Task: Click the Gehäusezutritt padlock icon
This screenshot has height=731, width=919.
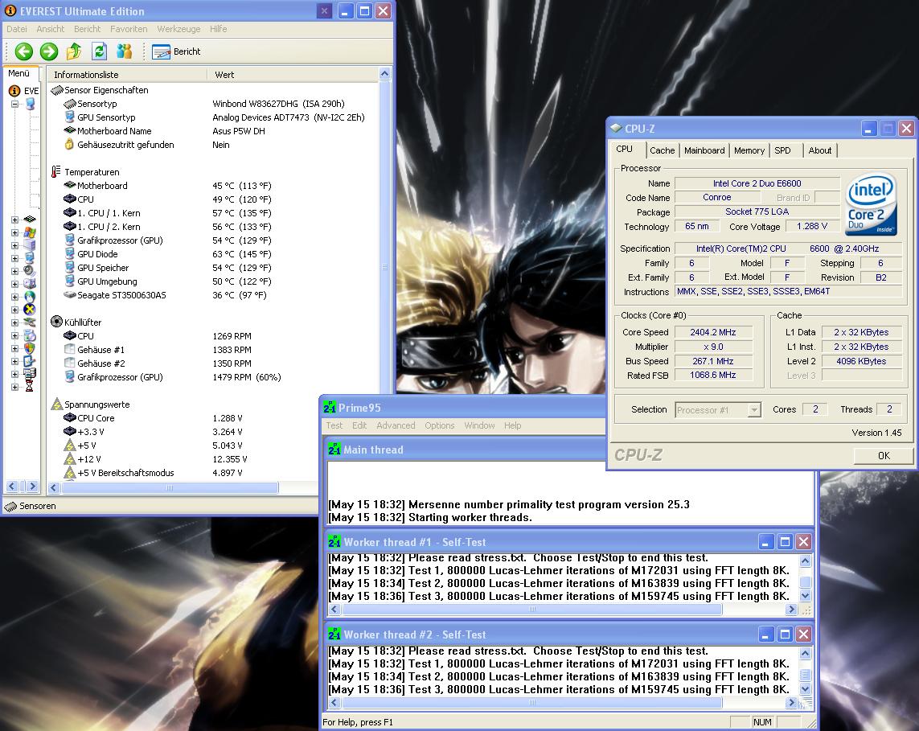Action: [69, 144]
